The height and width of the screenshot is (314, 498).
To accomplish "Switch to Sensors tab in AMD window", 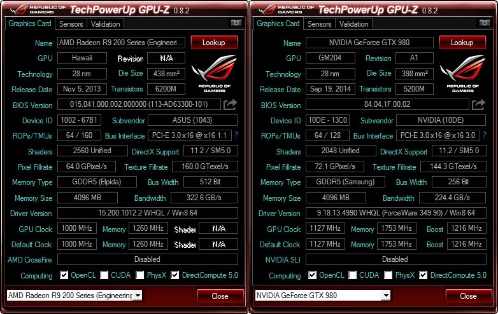I will point(71,24).
